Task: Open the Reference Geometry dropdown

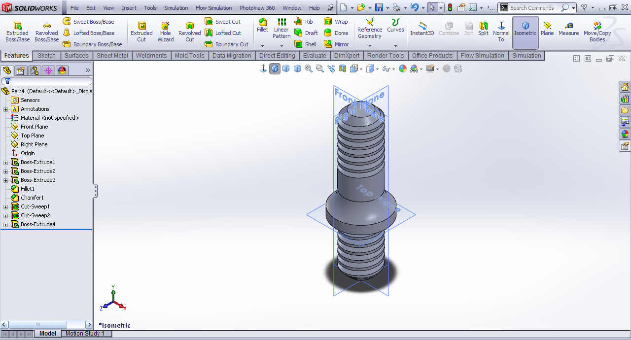Action: tap(369, 46)
